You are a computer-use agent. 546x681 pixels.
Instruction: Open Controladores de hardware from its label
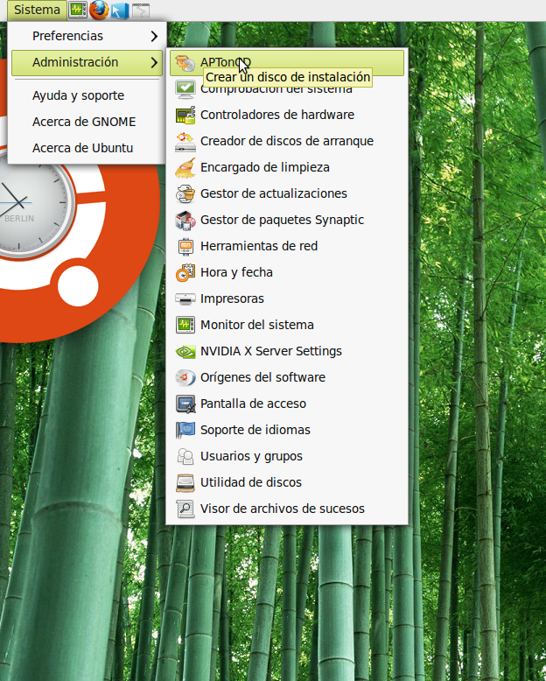(276, 115)
